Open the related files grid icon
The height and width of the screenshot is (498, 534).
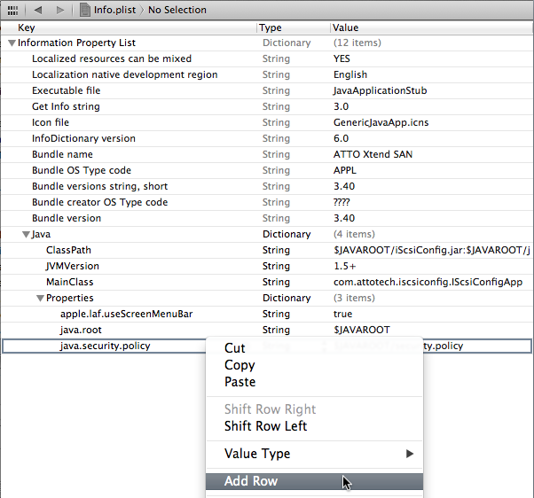pos(13,10)
